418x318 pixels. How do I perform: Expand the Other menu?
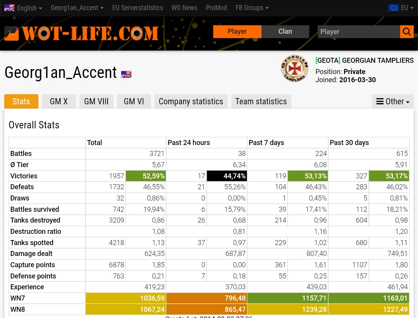[393, 102]
